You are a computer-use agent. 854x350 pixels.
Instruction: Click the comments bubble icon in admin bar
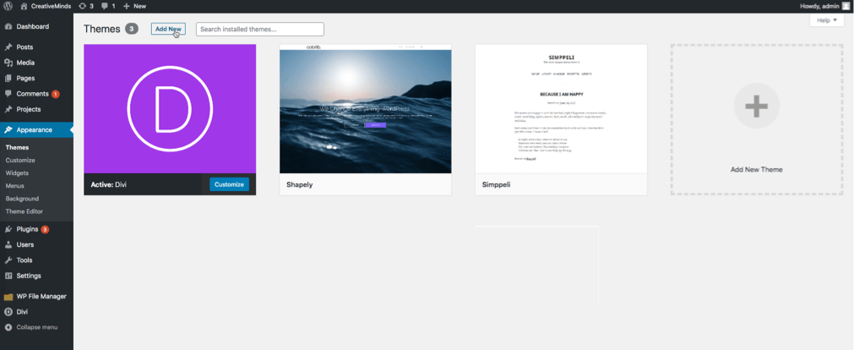click(x=105, y=6)
